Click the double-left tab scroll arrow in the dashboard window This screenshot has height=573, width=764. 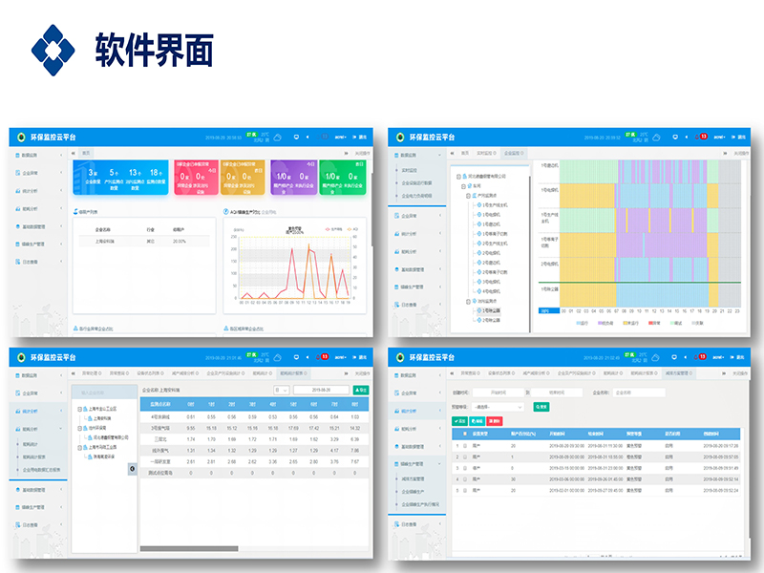74,154
